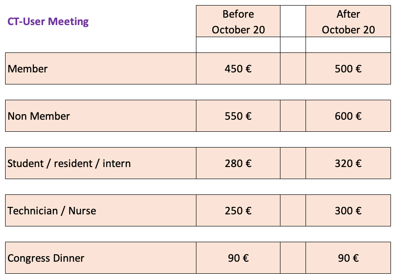Click the Student / resident / intern label
The width and height of the screenshot is (397, 277).
point(69,163)
